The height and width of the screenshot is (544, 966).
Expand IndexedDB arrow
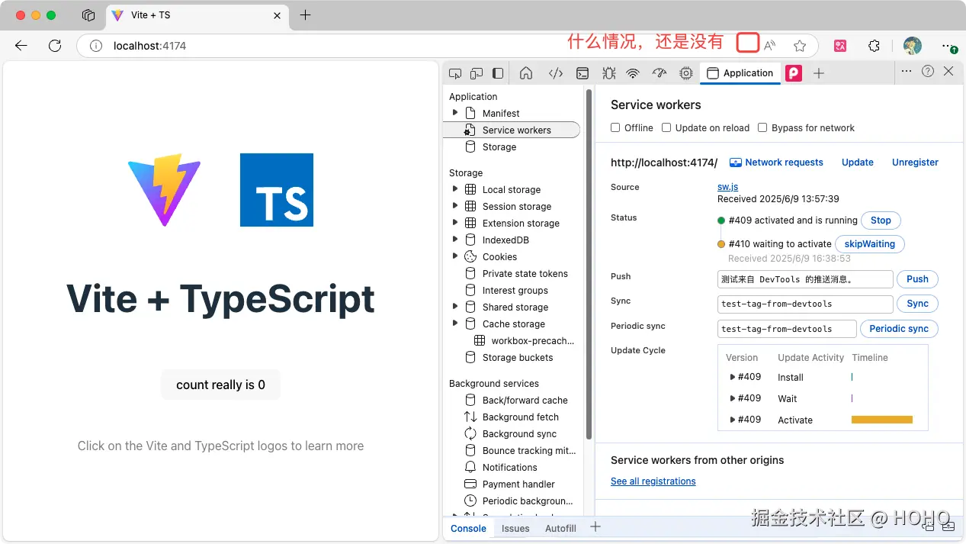point(455,240)
